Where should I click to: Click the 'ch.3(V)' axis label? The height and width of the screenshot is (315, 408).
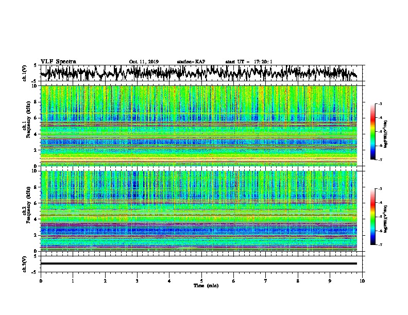(25, 264)
